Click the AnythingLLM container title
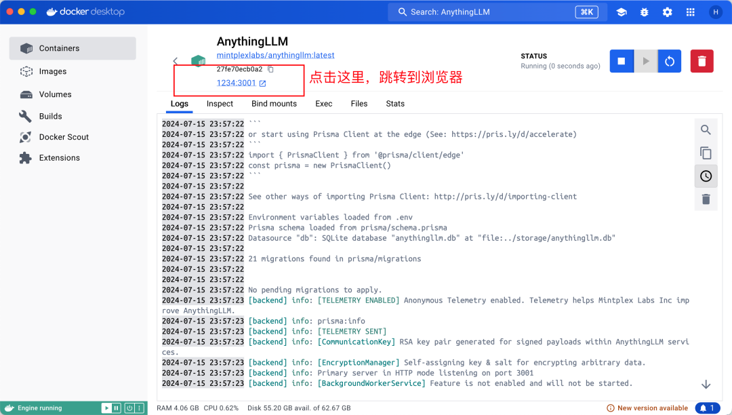The image size is (732, 415). (x=252, y=41)
